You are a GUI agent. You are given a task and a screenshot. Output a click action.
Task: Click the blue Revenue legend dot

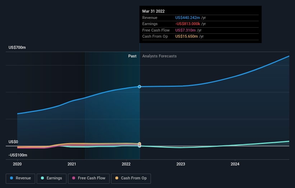pos(11,178)
